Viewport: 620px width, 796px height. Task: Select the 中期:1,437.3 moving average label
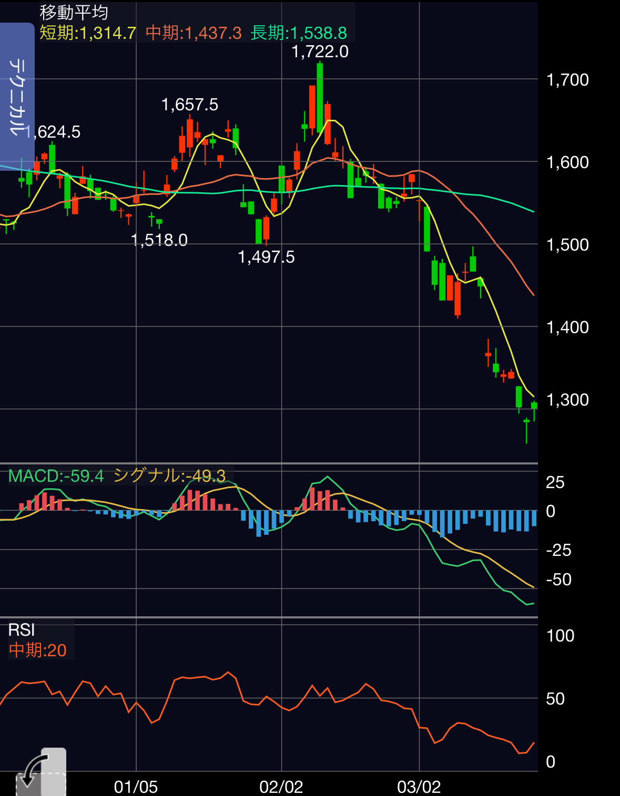194,33
